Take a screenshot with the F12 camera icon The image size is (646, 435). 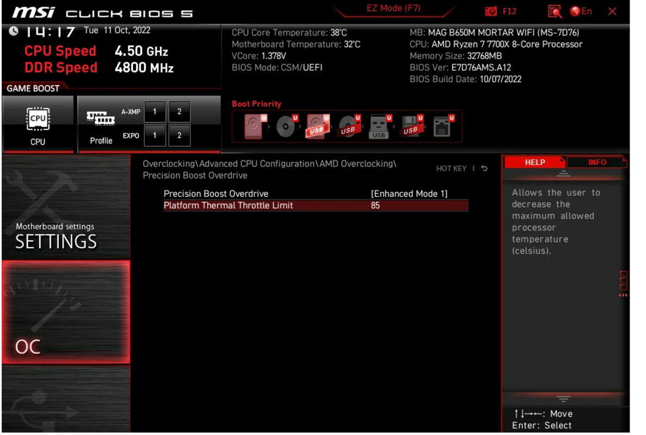click(x=491, y=11)
